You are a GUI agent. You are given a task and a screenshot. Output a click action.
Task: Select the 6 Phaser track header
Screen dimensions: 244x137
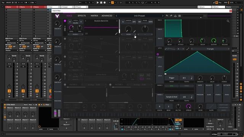[x=81, y=7]
